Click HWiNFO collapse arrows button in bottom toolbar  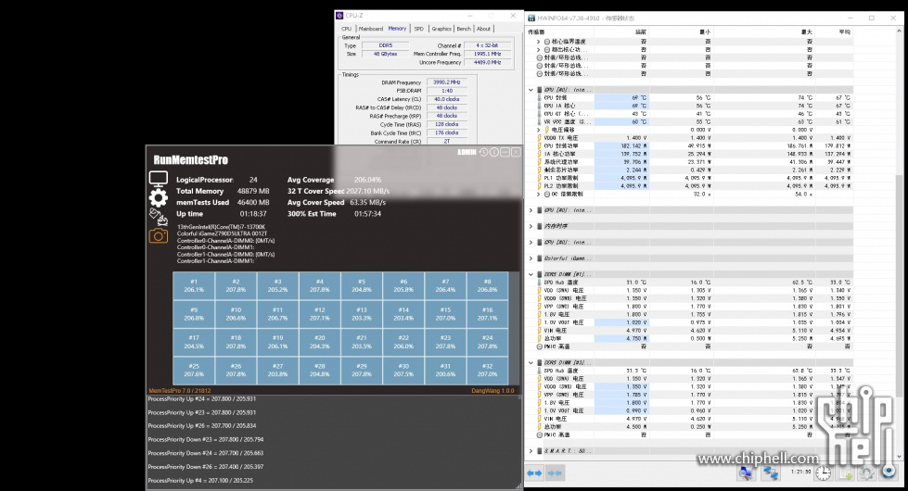[555, 473]
